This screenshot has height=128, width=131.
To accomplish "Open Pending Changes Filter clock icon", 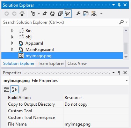I will click(33, 14).
